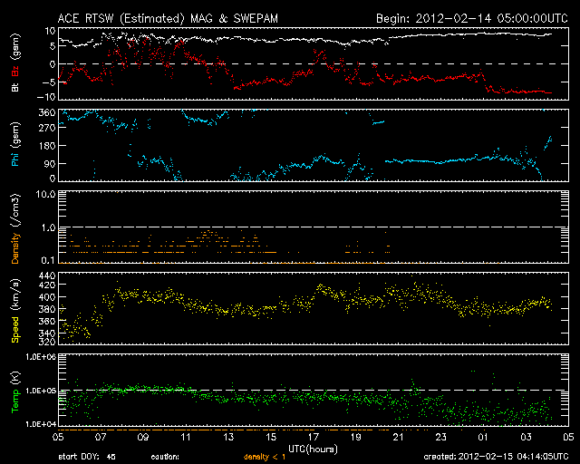Click the '10' tick on the Bt Bz axis
The image size is (580, 464).
pos(51,31)
